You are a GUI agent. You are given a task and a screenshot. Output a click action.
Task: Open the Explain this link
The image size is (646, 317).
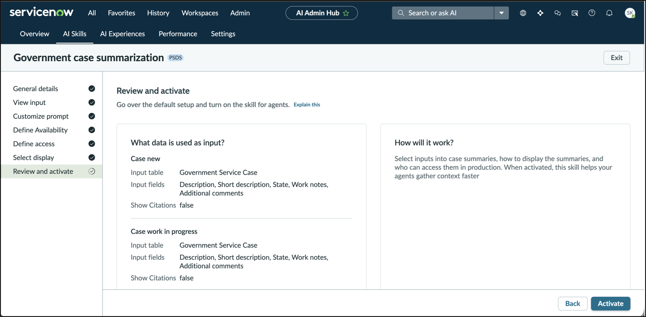[307, 105]
